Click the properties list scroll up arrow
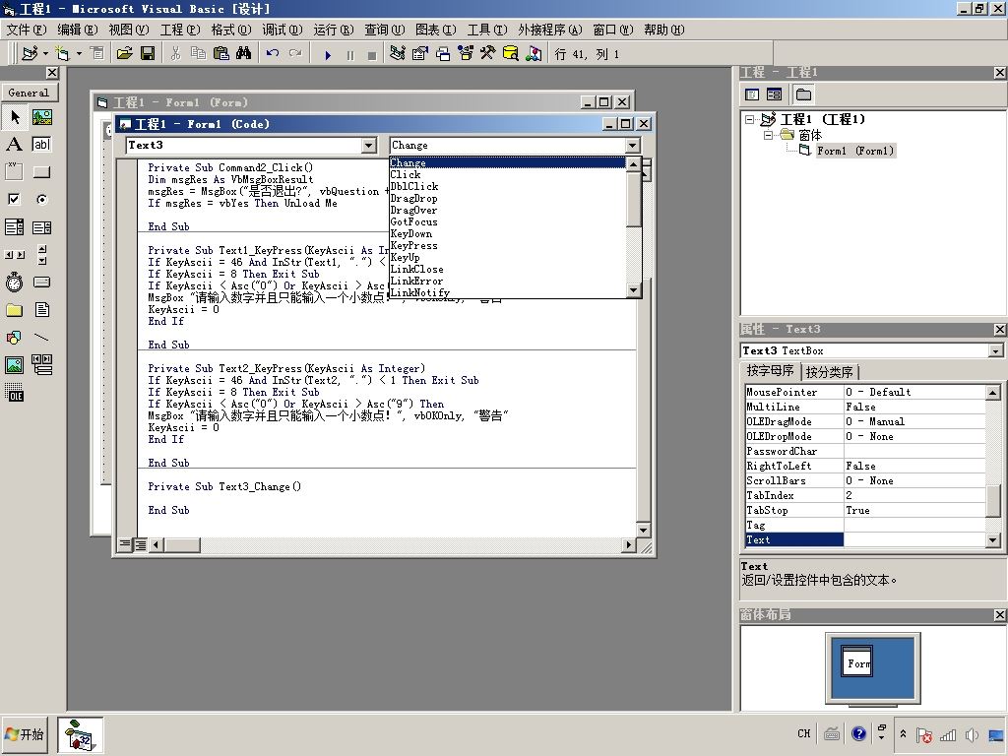Viewport: 1008px width, 756px height. click(993, 392)
